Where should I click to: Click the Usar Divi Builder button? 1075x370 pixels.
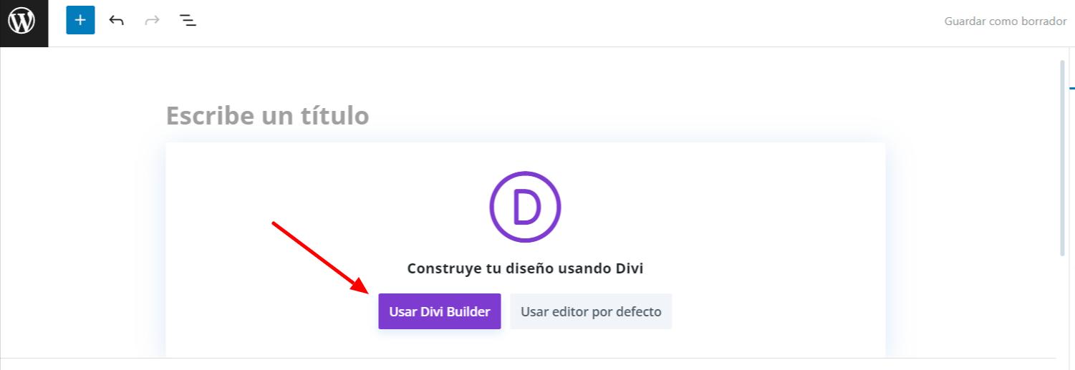click(440, 311)
